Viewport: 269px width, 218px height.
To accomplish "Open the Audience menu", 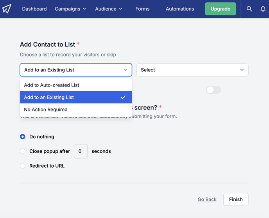I will coord(109,9).
